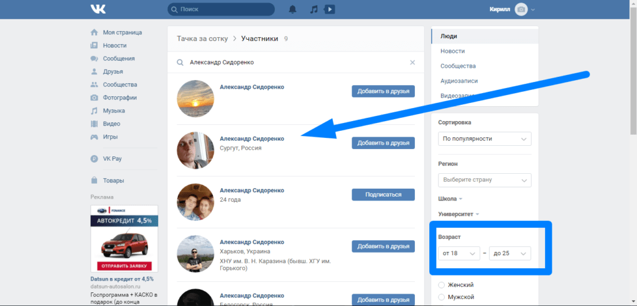Open the Выберите страну region dropdown
Image resolution: width=637 pixels, height=306 pixels.
pos(485,180)
